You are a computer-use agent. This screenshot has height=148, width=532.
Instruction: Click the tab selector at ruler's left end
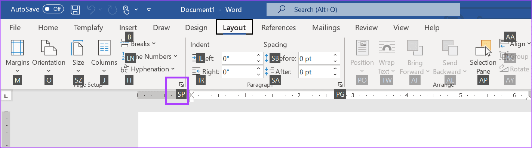(x=6, y=96)
